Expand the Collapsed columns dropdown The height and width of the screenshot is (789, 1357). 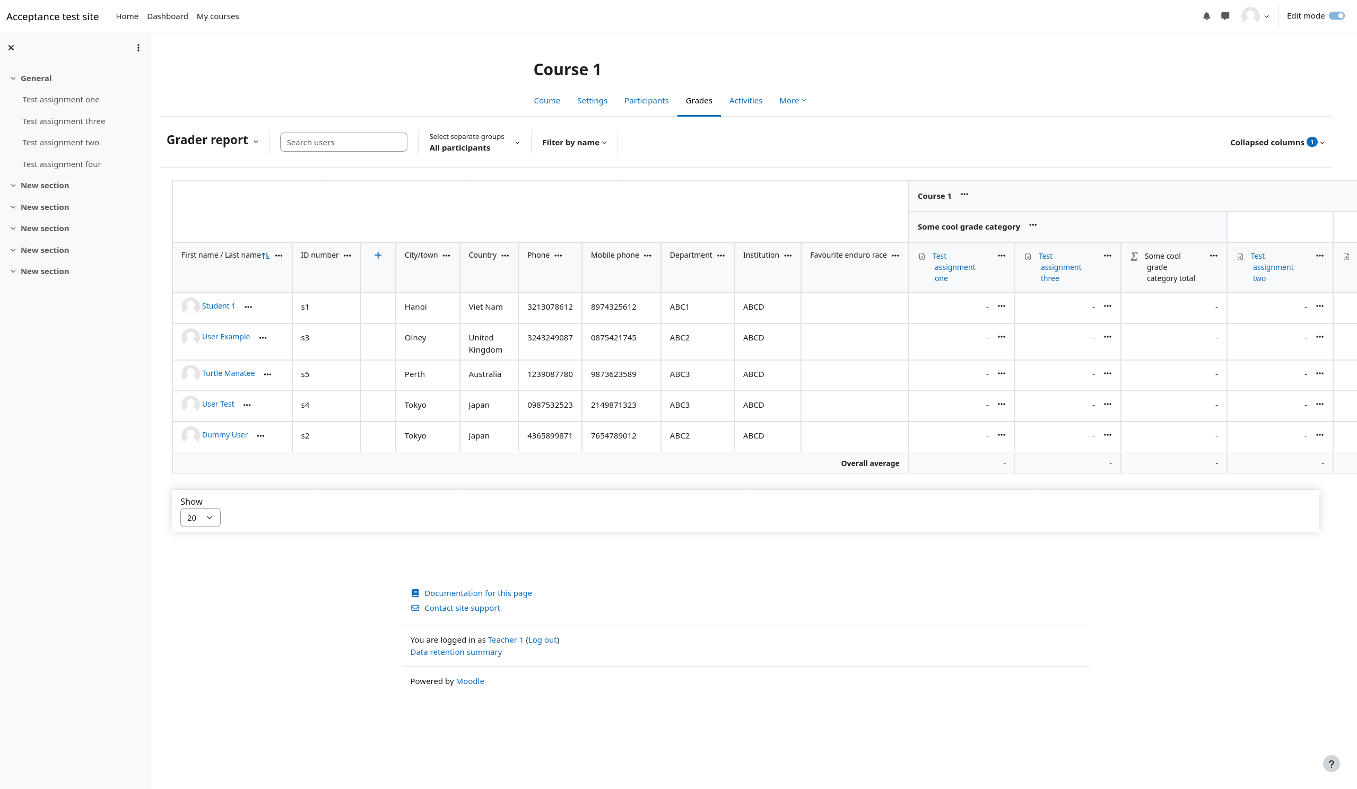click(1277, 143)
